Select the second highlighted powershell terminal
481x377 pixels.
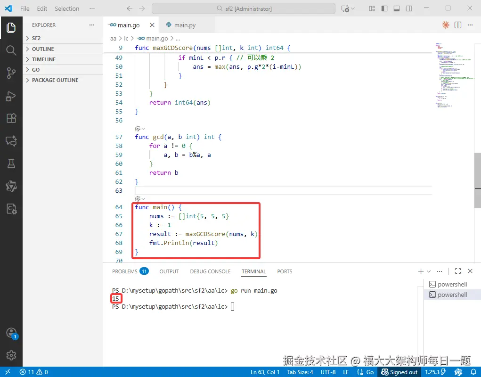pos(452,295)
